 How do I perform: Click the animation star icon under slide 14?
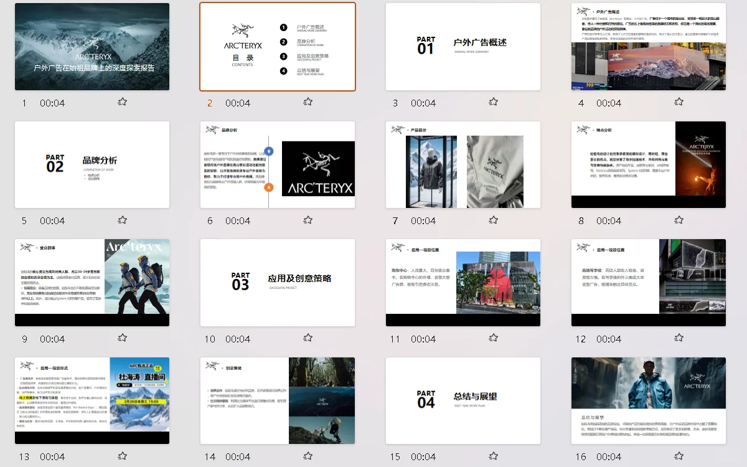(x=308, y=456)
